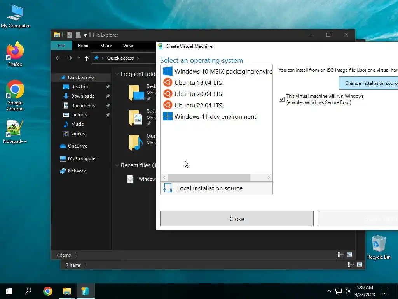Switch to File Explorer in taskbar
Image resolution: width=398 pixels, height=299 pixels.
click(x=67, y=291)
